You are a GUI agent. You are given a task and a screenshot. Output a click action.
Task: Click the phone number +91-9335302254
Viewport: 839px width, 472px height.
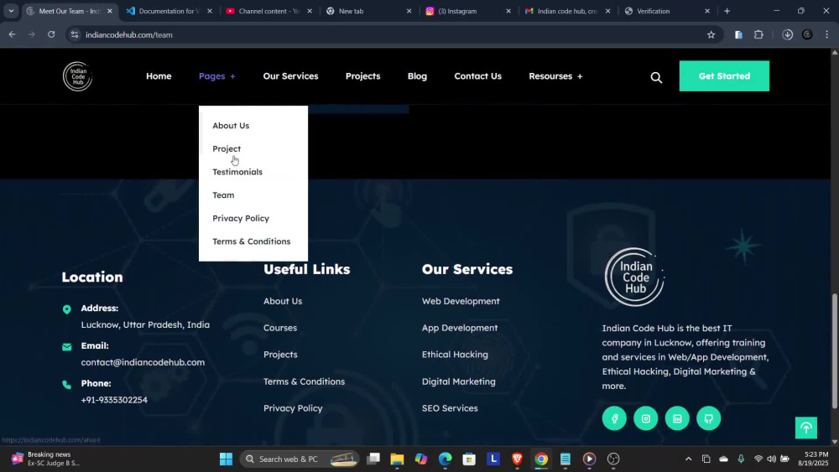pos(114,399)
